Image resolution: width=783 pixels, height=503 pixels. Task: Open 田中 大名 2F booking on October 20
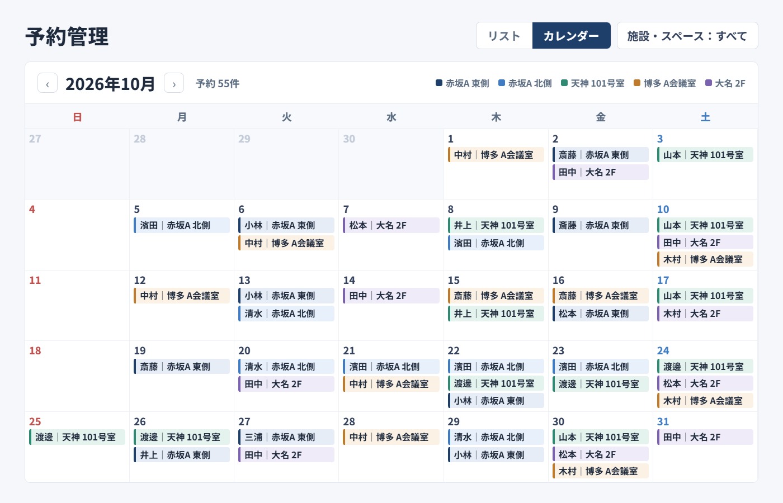[286, 384]
